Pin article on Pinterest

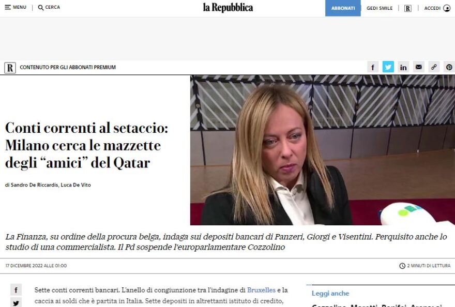pos(449,67)
